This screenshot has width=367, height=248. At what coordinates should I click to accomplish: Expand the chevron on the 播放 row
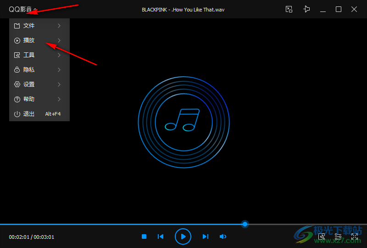click(x=59, y=40)
